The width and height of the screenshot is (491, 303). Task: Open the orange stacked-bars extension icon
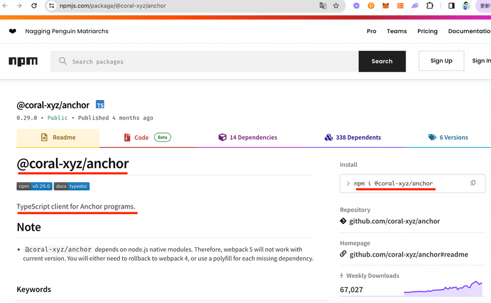pos(400,6)
